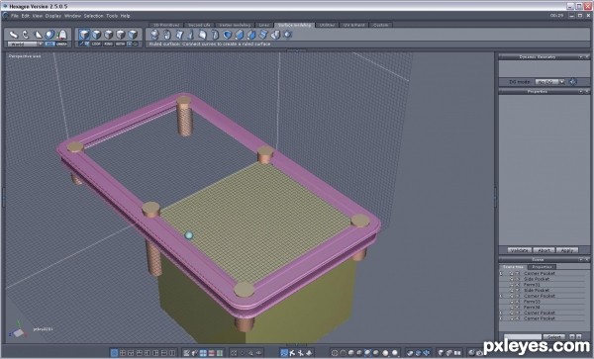
Task: Toggle the XYZ axis button
Action: tap(49, 44)
